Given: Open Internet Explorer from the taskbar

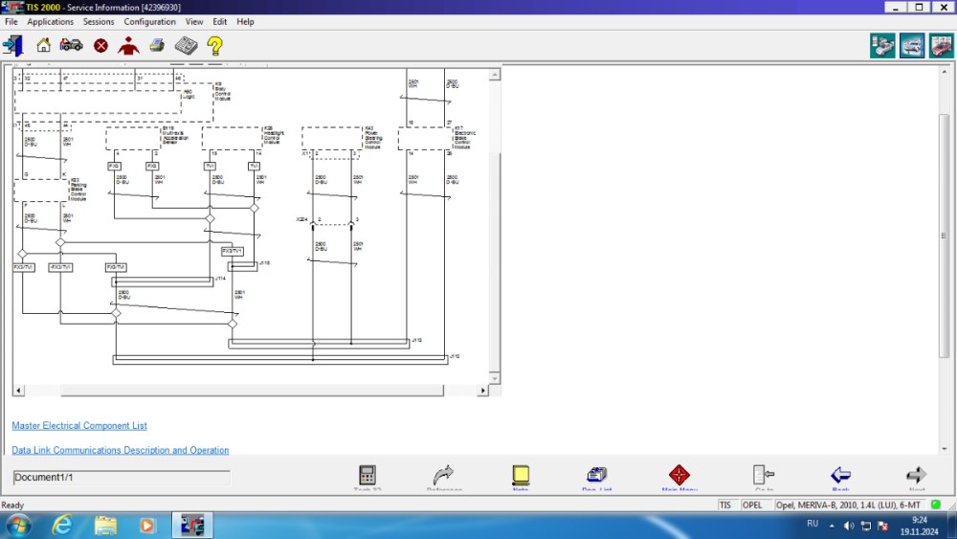Looking at the screenshot, I should click(62, 525).
